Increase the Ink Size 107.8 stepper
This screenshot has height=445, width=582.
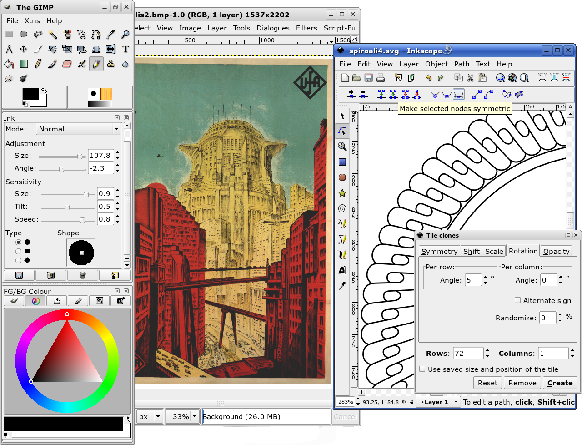[x=117, y=152]
